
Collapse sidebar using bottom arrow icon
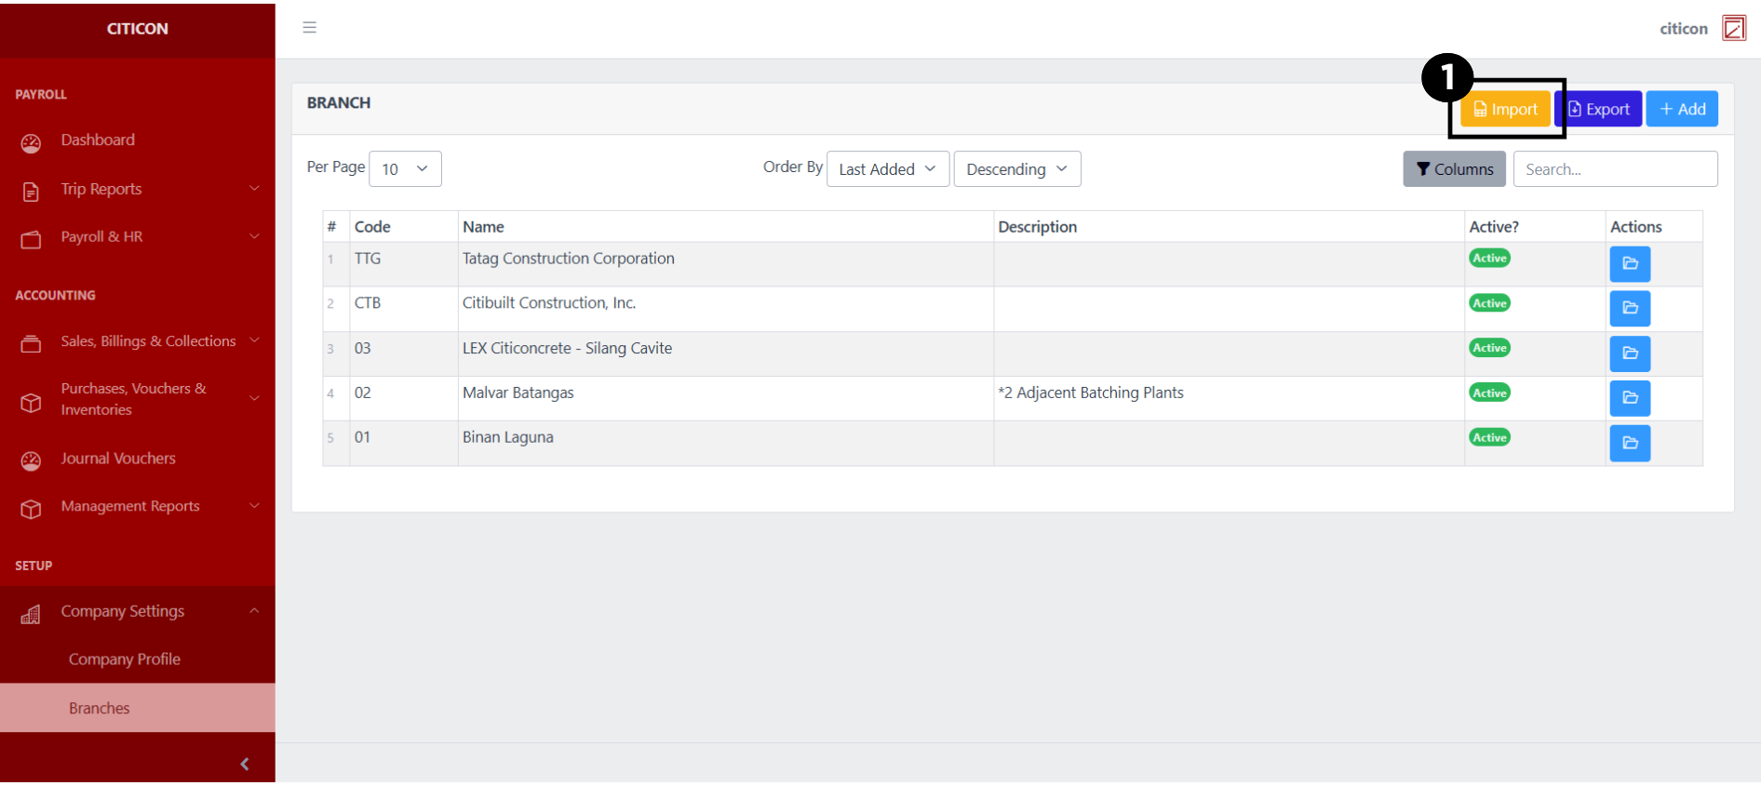[x=245, y=764]
